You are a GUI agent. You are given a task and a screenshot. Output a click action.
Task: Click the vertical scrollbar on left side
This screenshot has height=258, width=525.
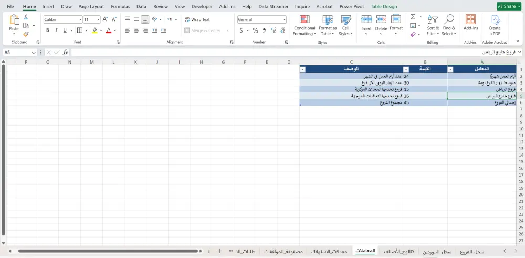tap(3, 150)
